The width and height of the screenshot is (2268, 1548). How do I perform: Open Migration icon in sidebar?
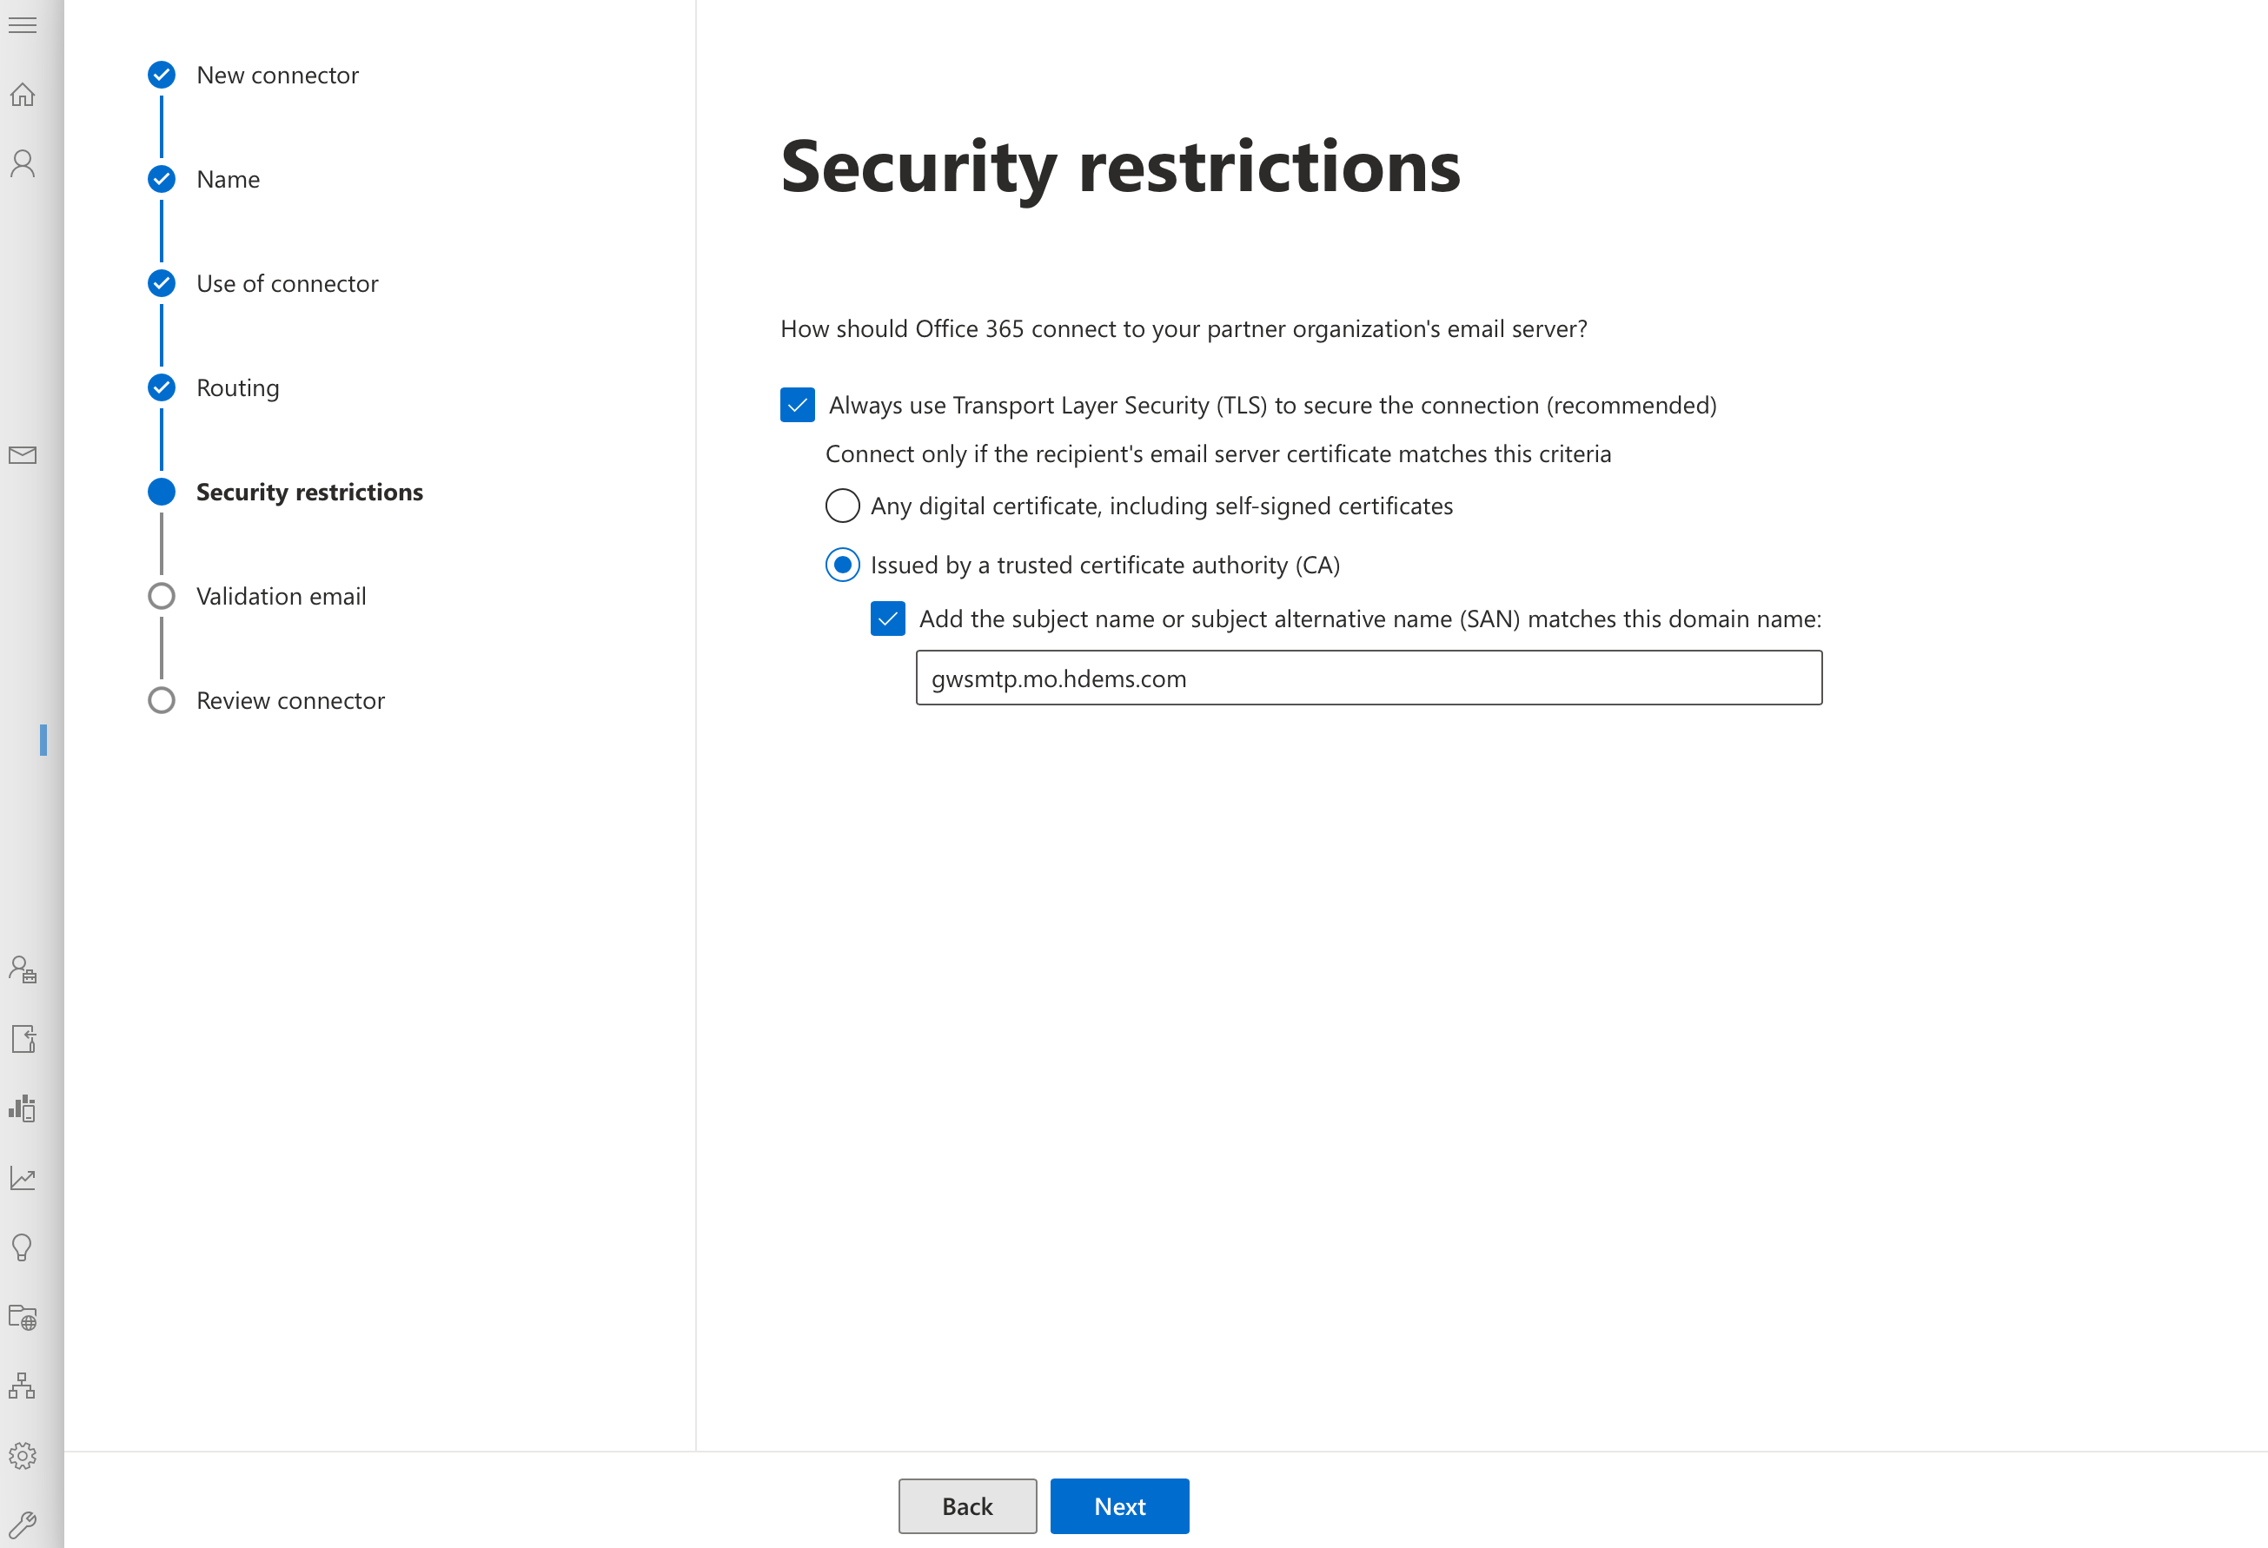pos(23,1039)
